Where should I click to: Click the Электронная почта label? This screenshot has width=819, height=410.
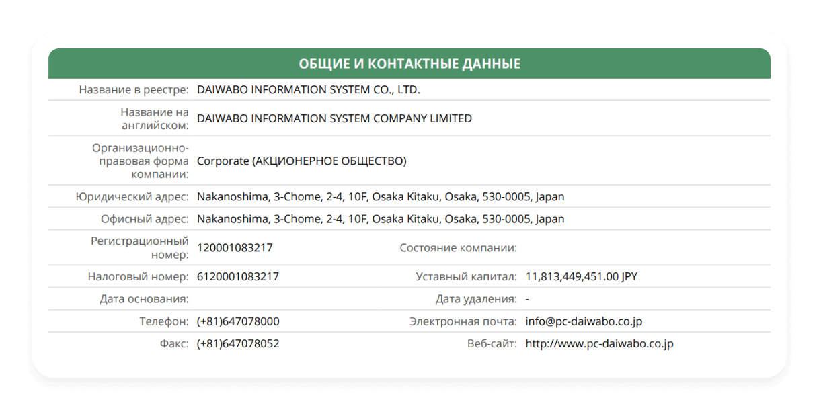click(x=463, y=322)
